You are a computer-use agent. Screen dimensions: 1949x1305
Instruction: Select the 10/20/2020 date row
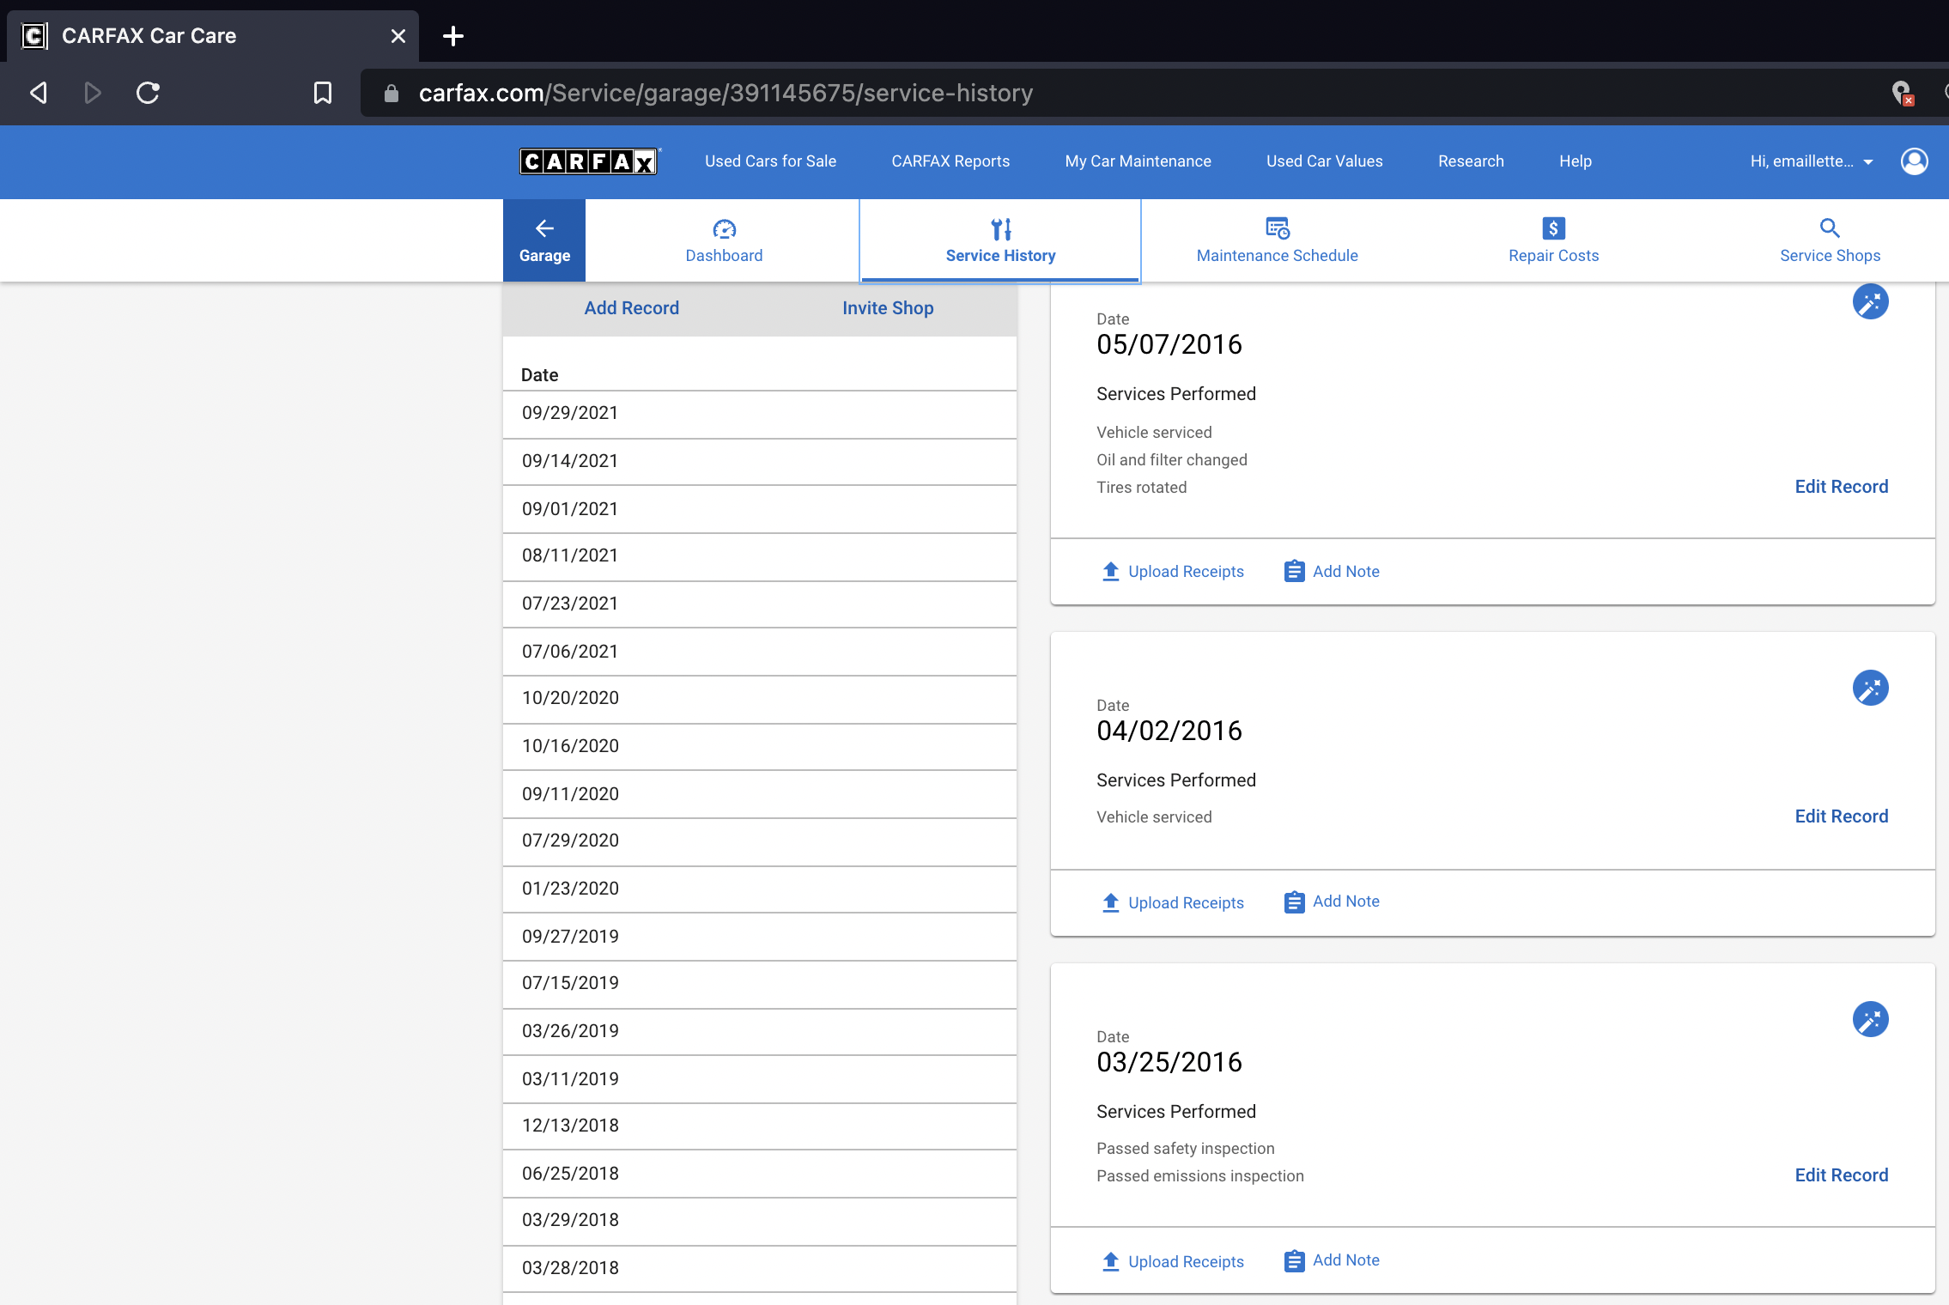tap(760, 699)
